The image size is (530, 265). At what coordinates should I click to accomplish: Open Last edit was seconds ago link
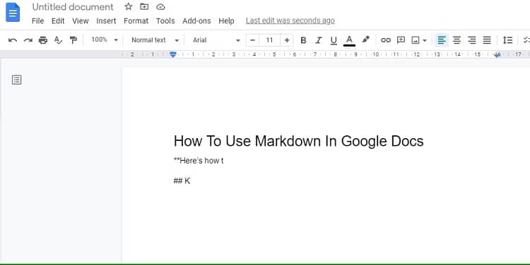point(290,20)
